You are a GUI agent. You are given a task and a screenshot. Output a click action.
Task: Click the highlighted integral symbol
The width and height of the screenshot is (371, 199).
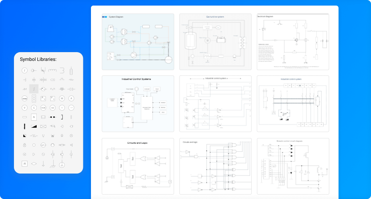[34, 89]
